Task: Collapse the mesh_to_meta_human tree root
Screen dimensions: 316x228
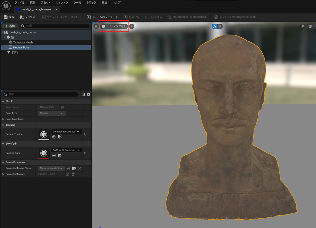Action: click(x=3, y=32)
